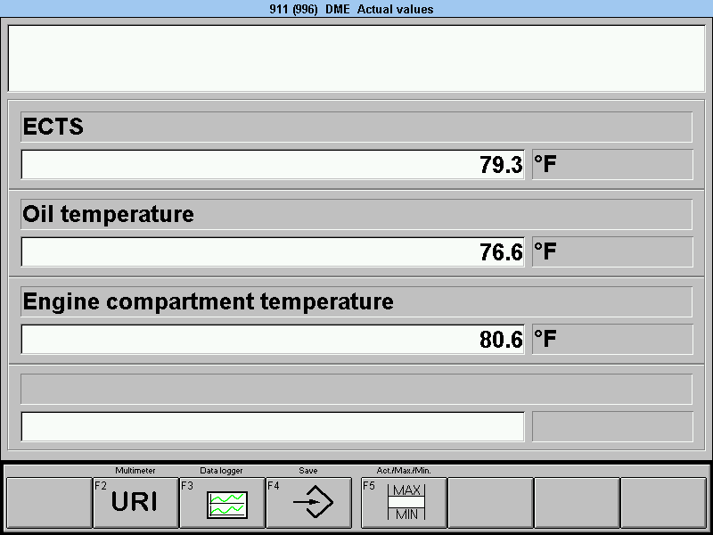Click the Save caption text
The image size is (713, 535).
308,471
